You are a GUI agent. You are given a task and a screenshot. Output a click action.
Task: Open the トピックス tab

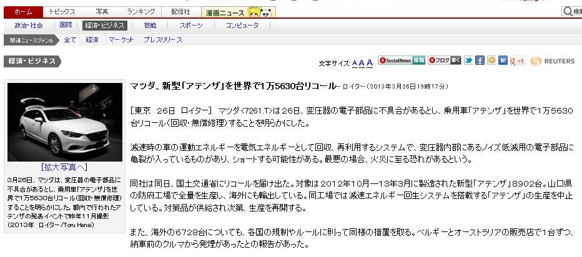click(x=62, y=12)
